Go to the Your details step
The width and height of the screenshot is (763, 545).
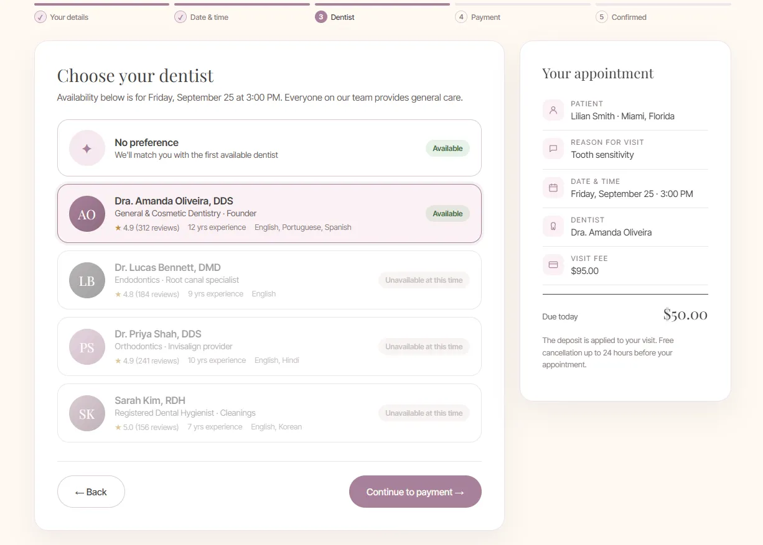69,17
